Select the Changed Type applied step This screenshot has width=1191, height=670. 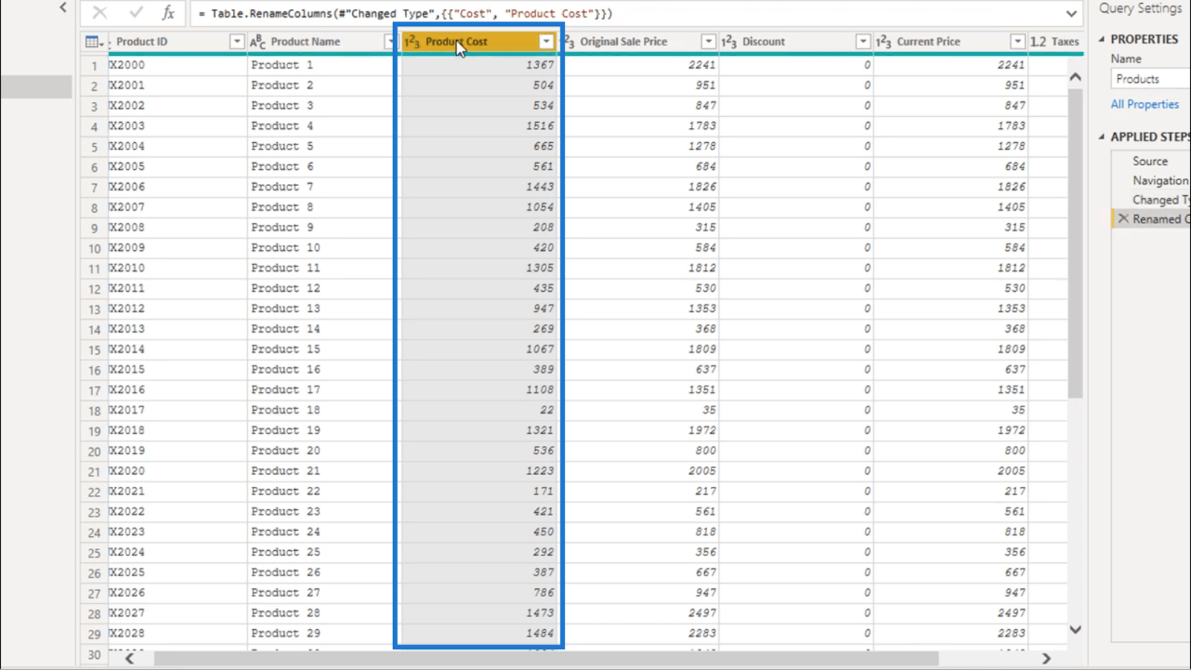pos(1160,200)
